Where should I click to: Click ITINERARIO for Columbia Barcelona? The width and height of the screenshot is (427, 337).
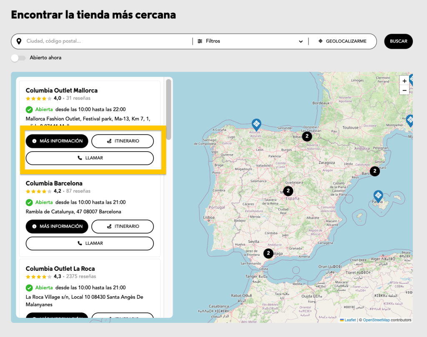[x=123, y=227]
